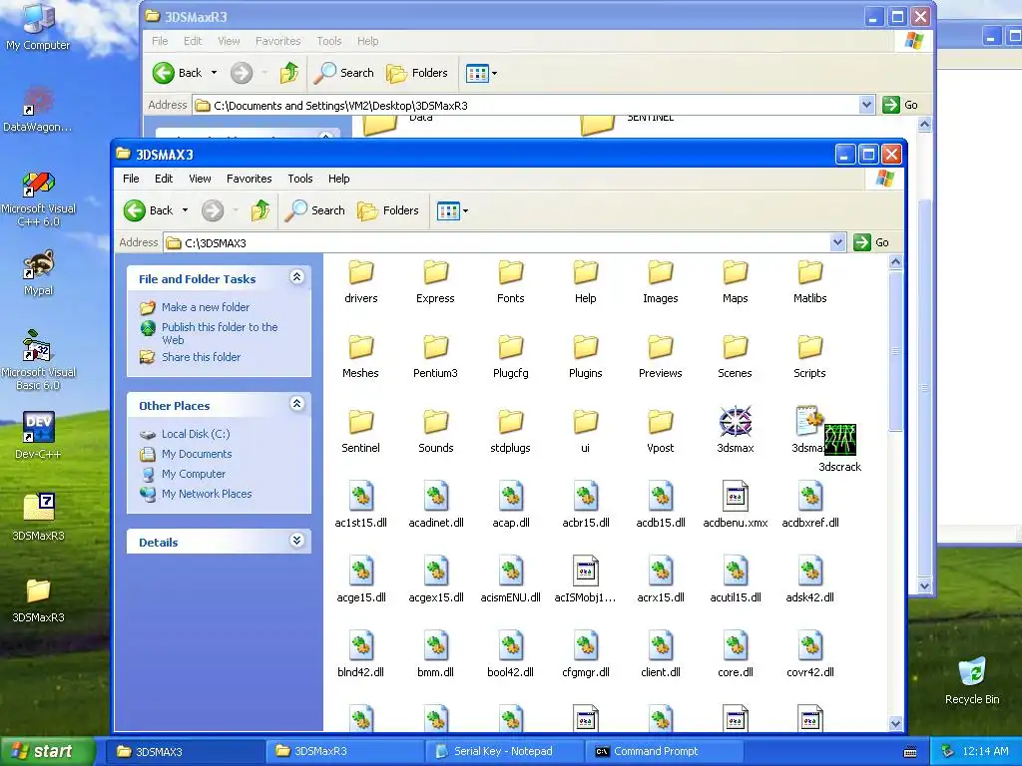The image size is (1022, 766).
Task: Select the acISMobj1... file icon
Action: pos(585,571)
